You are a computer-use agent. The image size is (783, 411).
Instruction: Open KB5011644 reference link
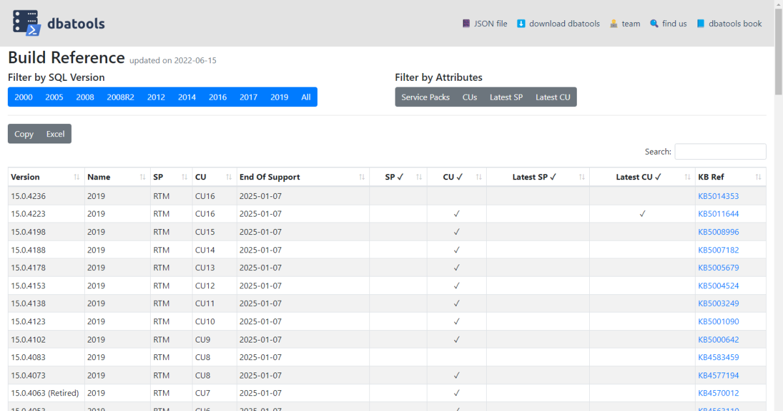tap(718, 213)
